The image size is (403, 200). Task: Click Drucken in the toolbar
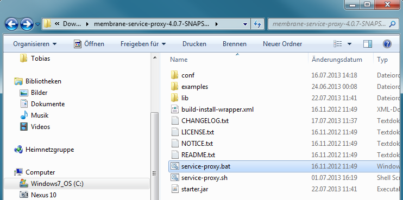click(x=194, y=44)
